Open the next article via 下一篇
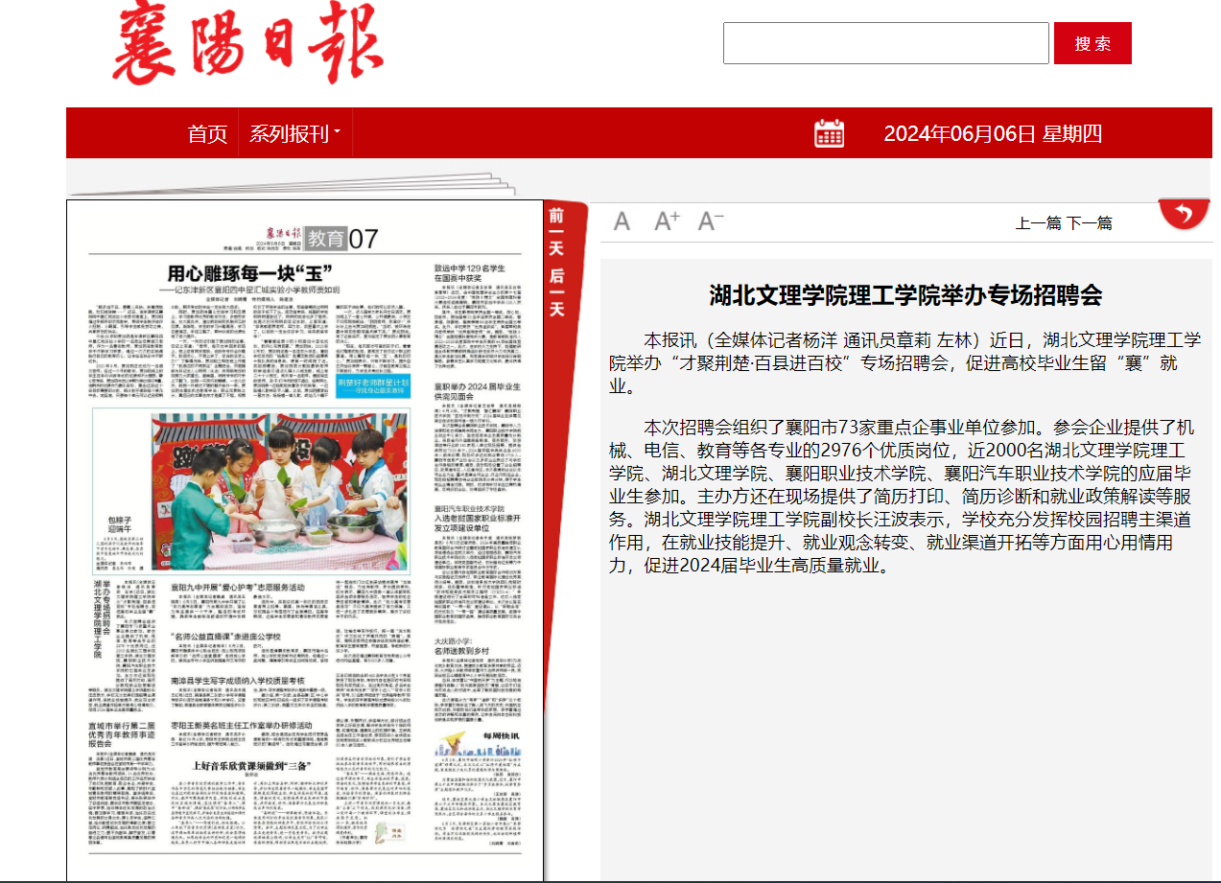The height and width of the screenshot is (883, 1221). tap(1090, 223)
